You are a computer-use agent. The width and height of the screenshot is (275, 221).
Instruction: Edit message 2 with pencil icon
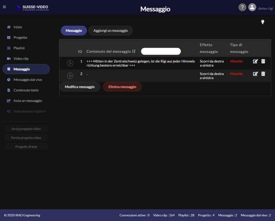click(255, 74)
